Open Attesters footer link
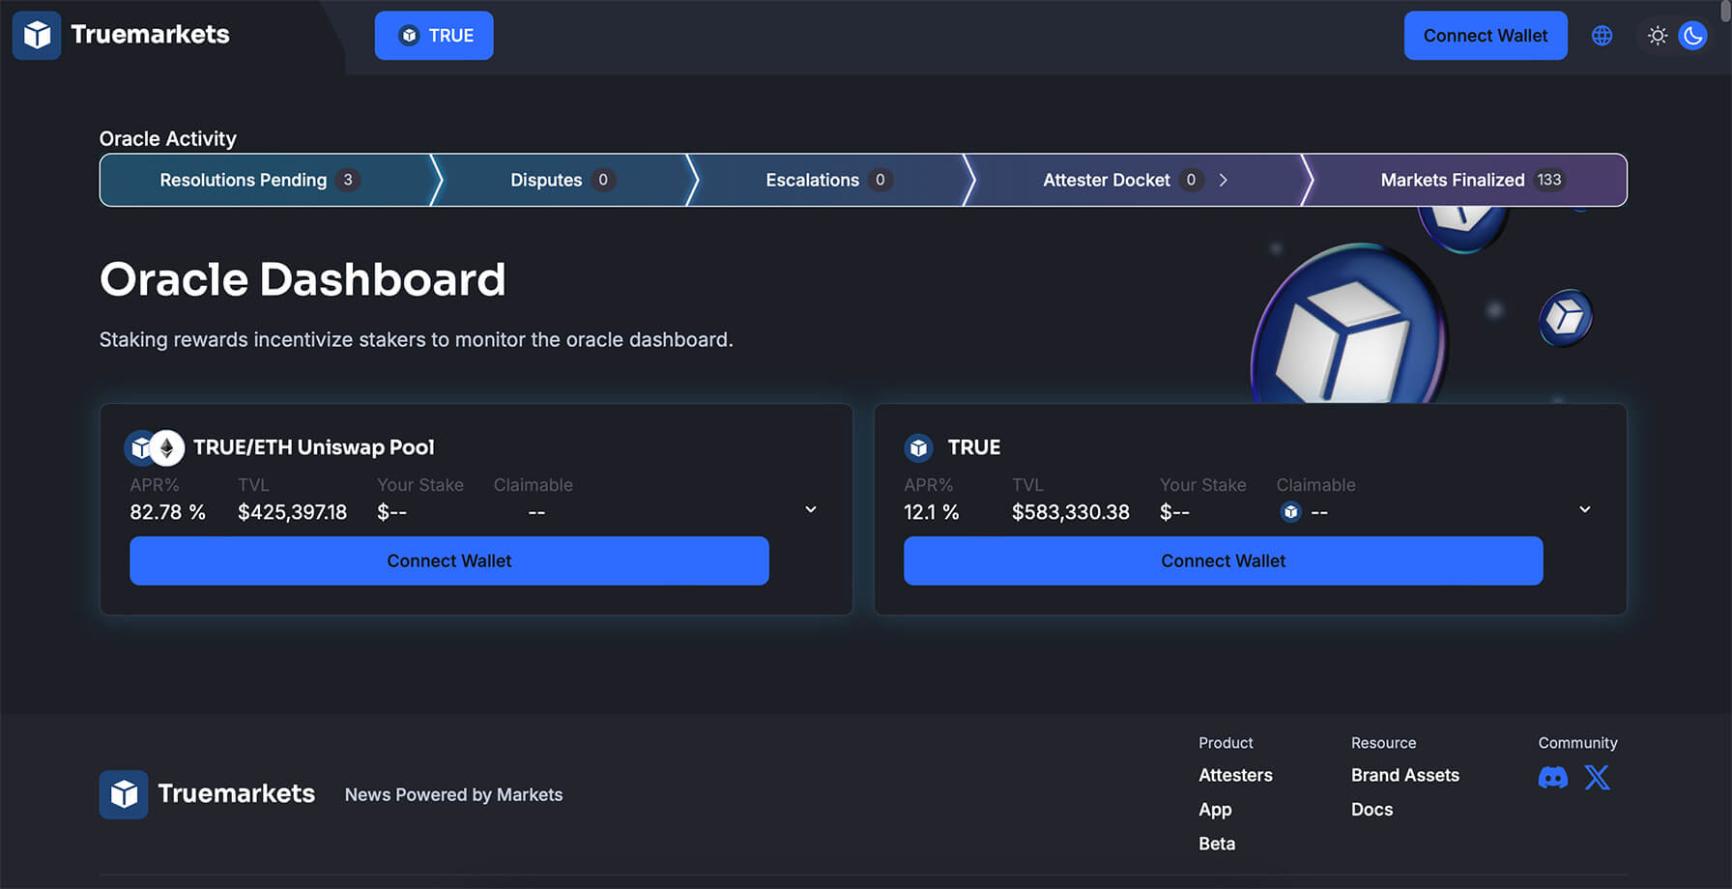Image resolution: width=1732 pixels, height=889 pixels. (x=1235, y=775)
